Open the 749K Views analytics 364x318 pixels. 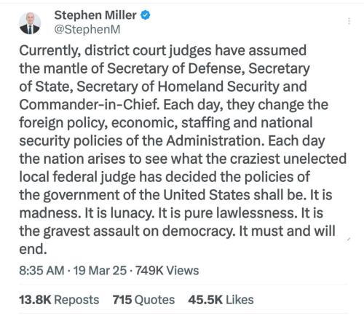pyautogui.click(x=167, y=271)
